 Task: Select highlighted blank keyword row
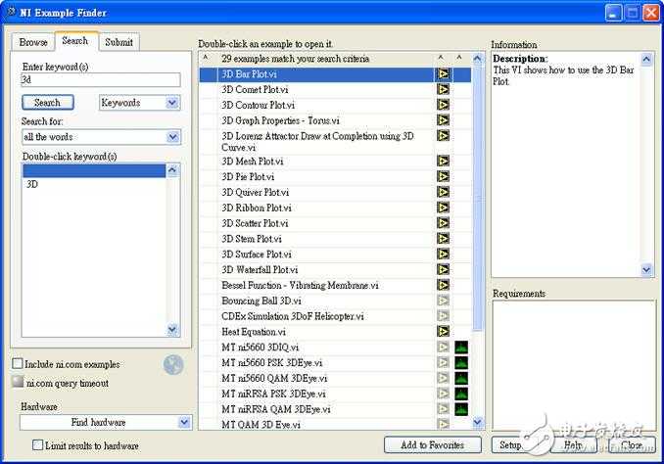coord(94,170)
